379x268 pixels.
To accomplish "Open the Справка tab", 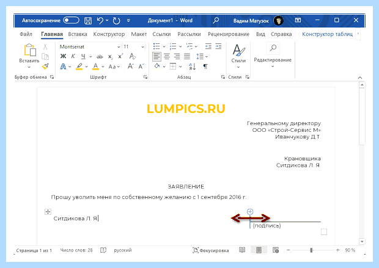I will click(281, 34).
